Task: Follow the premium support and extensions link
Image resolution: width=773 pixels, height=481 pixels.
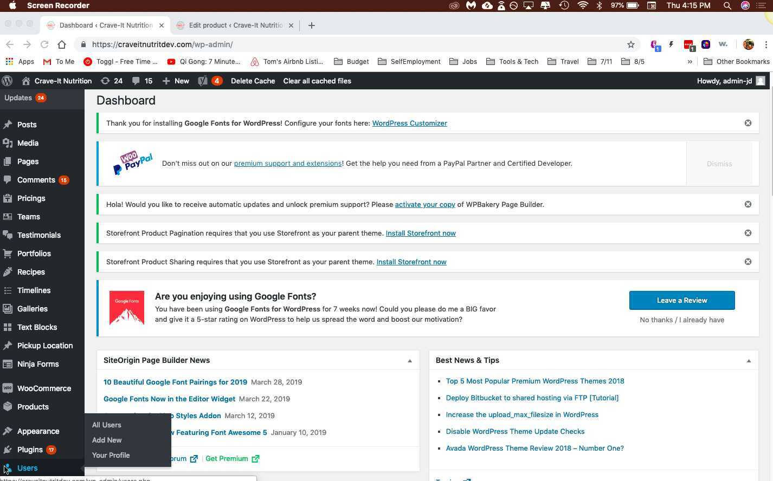Action: point(288,163)
